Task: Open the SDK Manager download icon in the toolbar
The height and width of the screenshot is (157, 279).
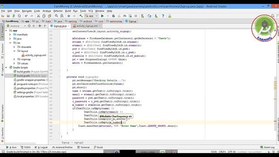Action: [x=156, y=16]
